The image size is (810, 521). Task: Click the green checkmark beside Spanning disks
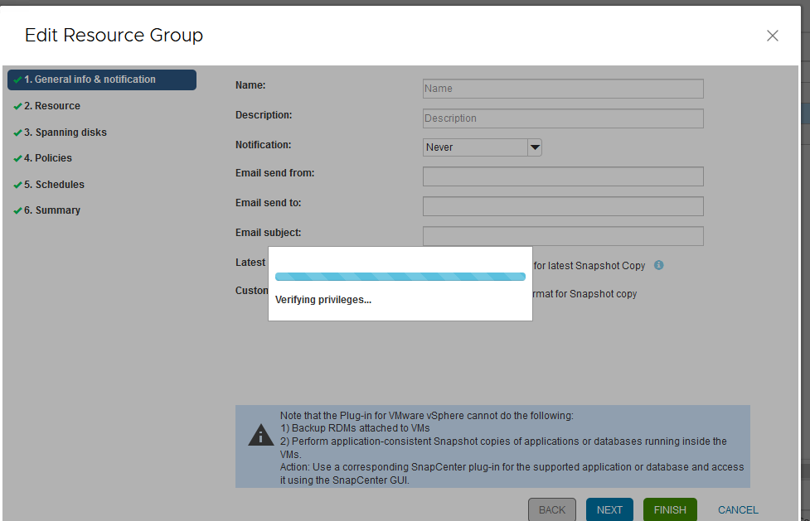click(17, 132)
